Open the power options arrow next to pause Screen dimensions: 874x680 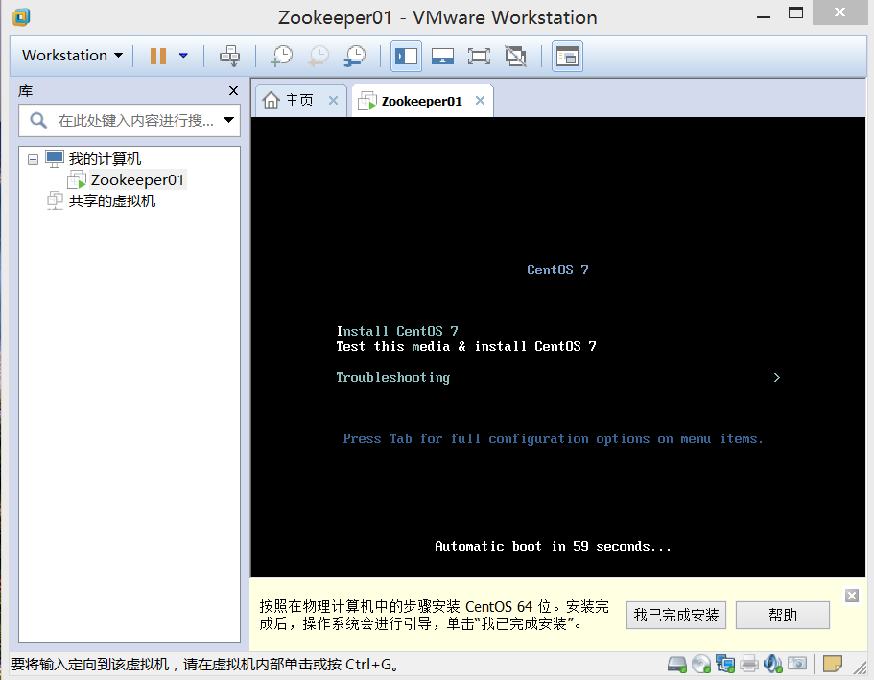[x=183, y=56]
